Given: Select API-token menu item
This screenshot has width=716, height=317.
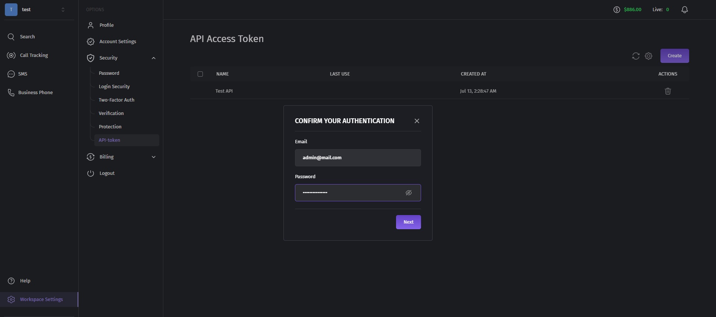Looking at the screenshot, I should pyautogui.click(x=127, y=140).
